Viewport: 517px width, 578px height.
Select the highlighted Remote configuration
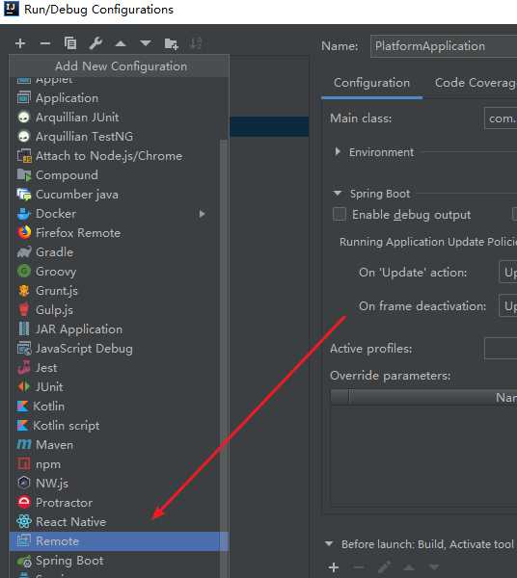(119, 541)
